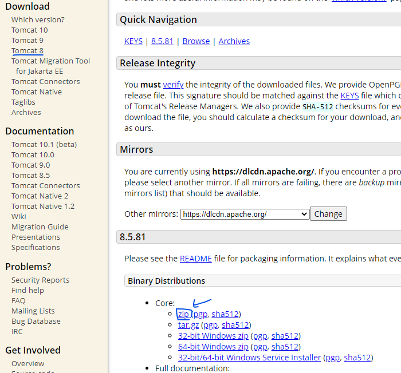This screenshot has height=373, width=401.
Task: Open Tomcat Native 2 documentation
Action: click(40, 196)
